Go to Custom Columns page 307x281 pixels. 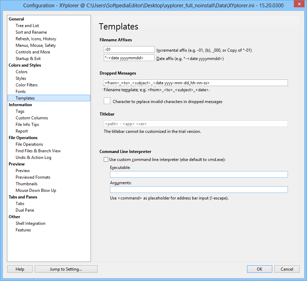coord(32,118)
